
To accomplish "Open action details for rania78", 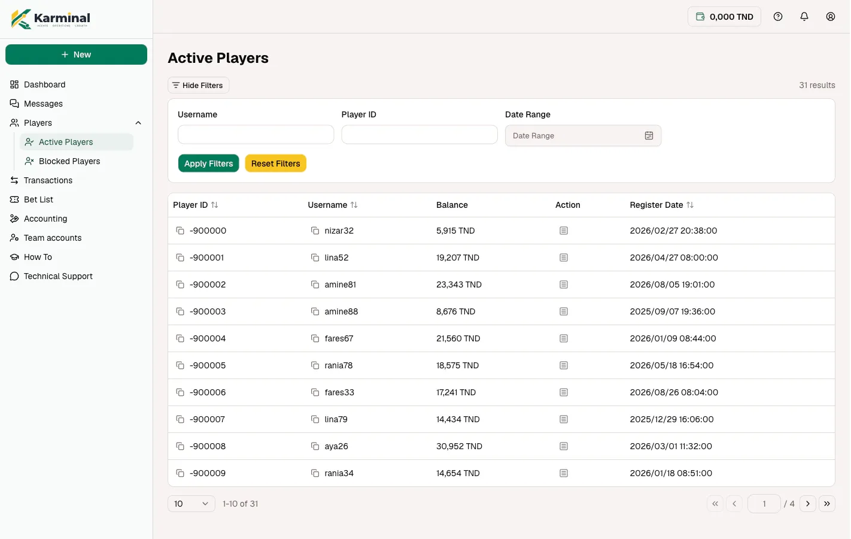I will 564,365.
